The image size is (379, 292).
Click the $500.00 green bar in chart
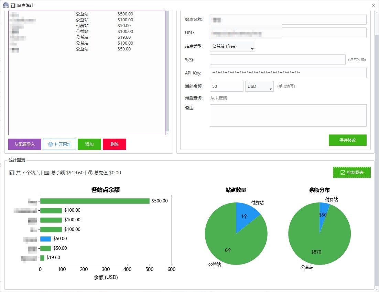tap(95, 201)
